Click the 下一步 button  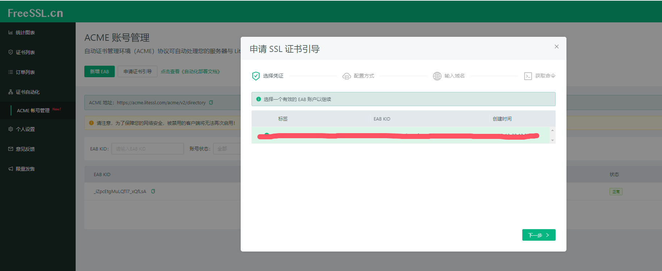click(x=538, y=235)
